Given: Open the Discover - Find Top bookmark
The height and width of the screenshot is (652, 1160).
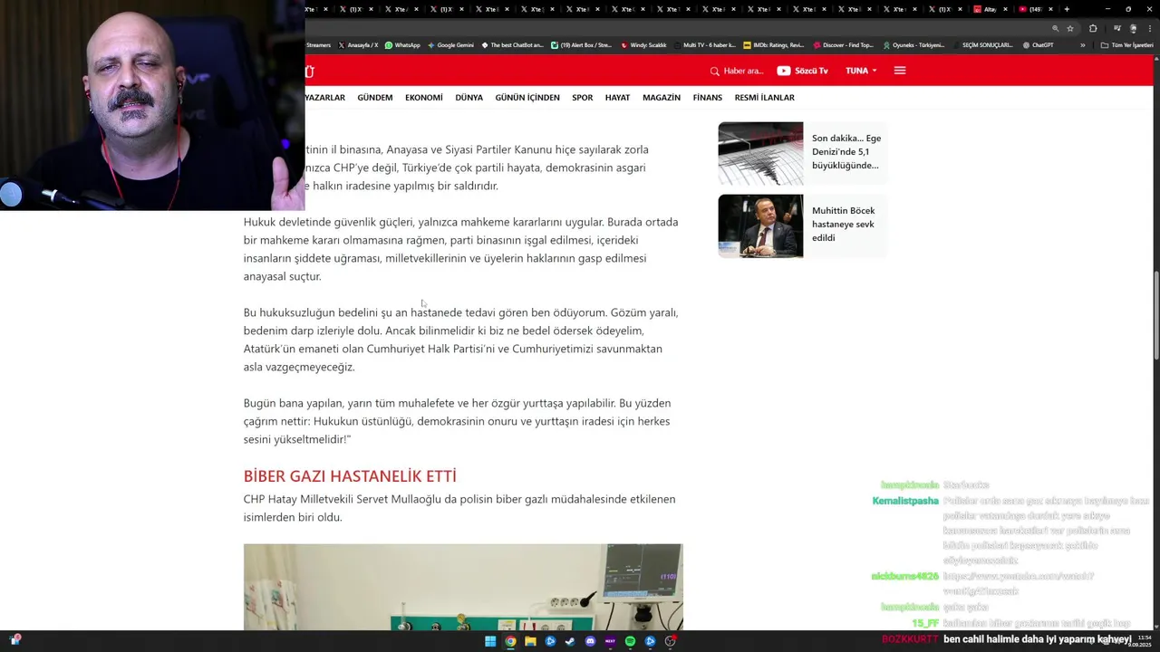Looking at the screenshot, I should pyautogui.click(x=843, y=45).
